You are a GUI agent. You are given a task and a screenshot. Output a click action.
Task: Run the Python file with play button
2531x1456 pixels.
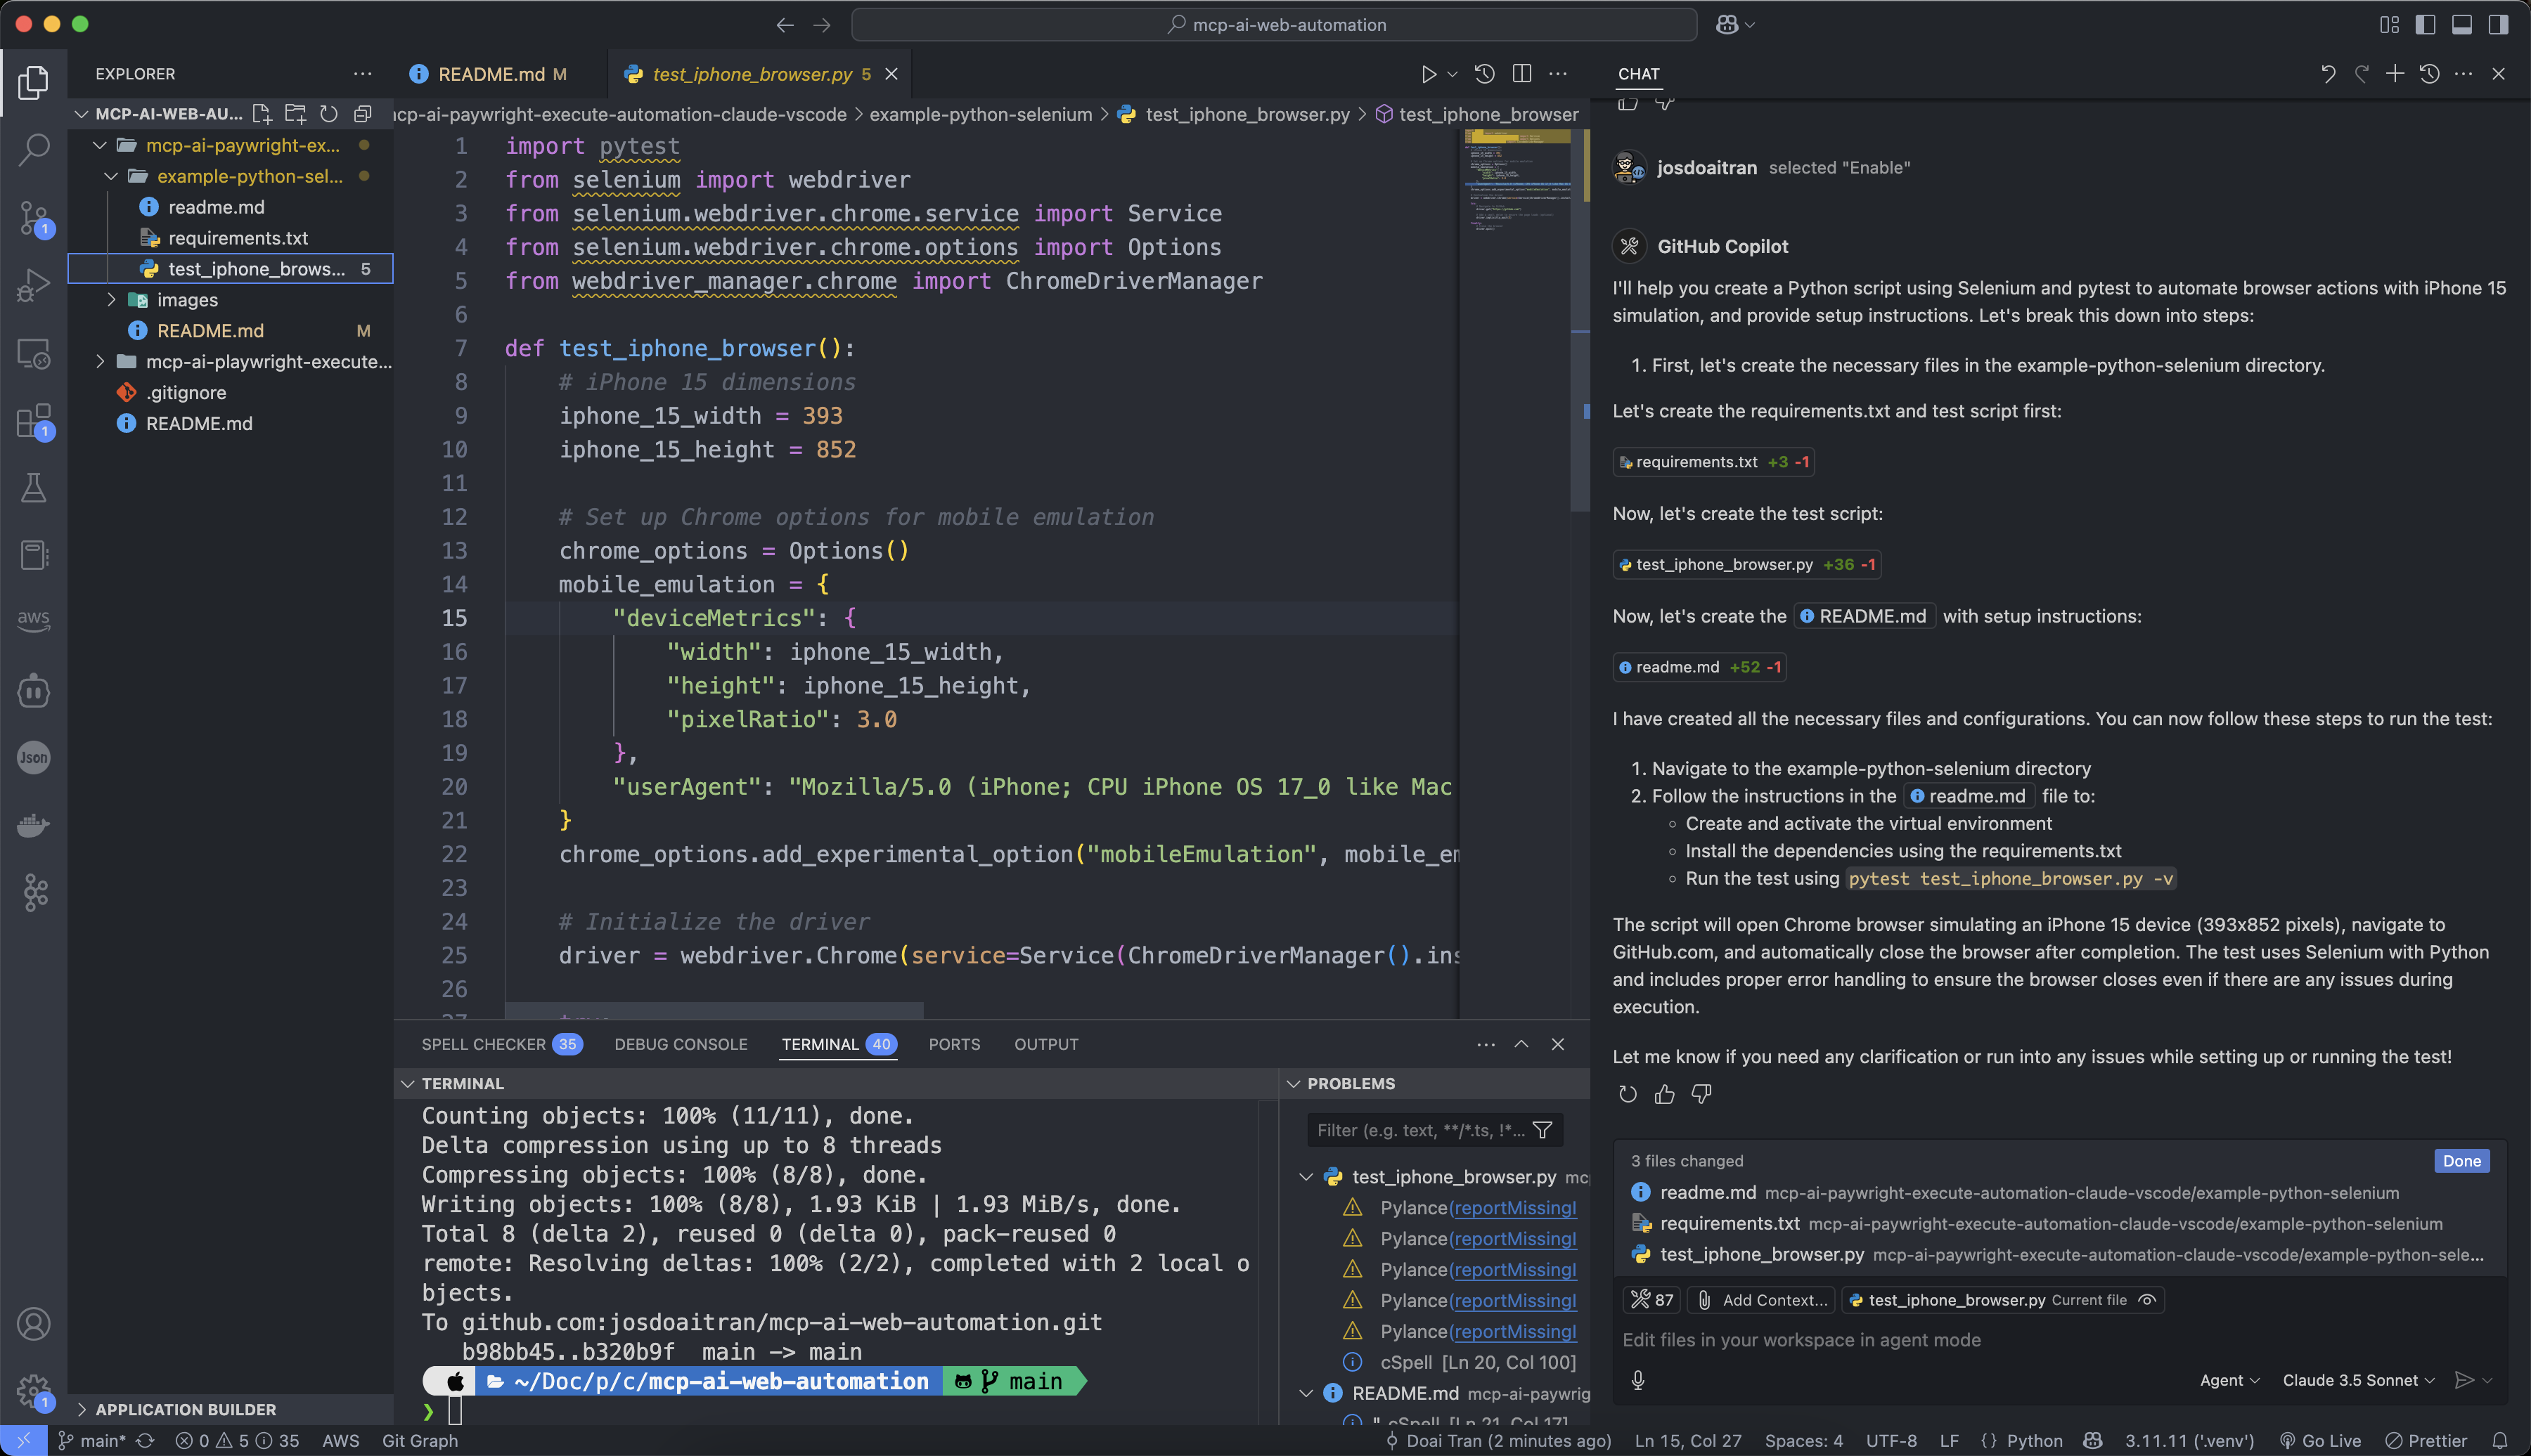(1429, 74)
